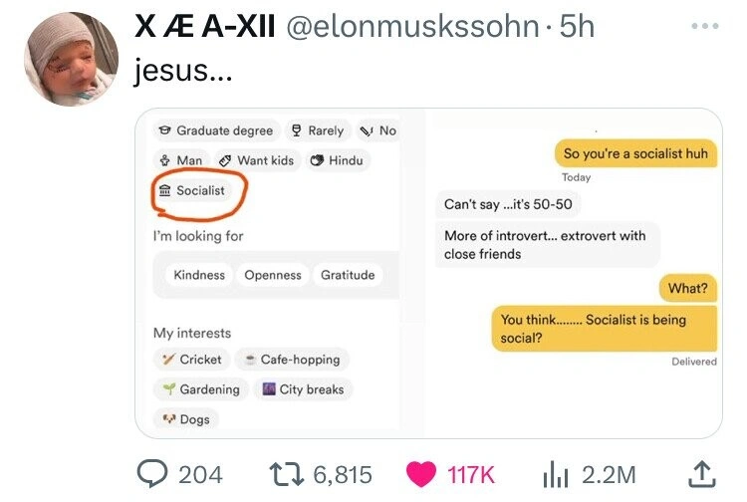Screen dimensions: 747x502
Task: Open the @elonmuskssohn handle link
Action: tap(411, 27)
